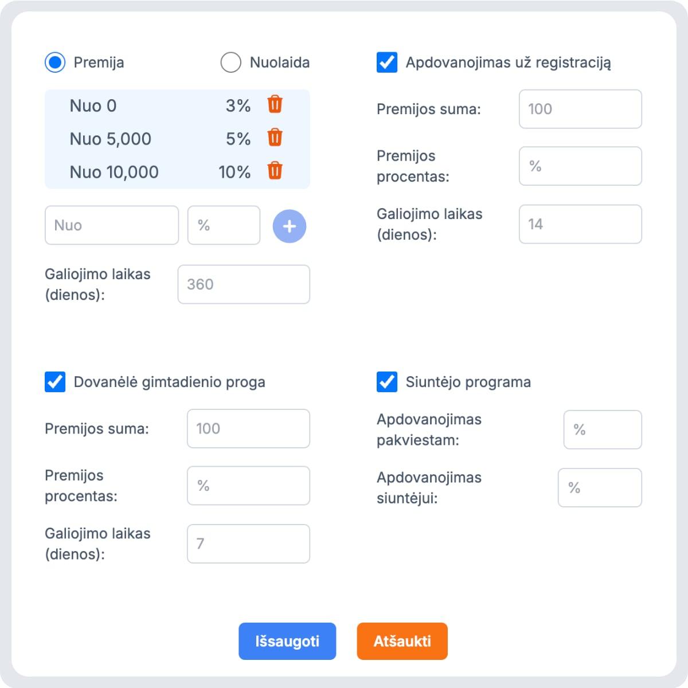Delete the Nuo 0 3% tier
688x688 pixels.
click(x=275, y=104)
